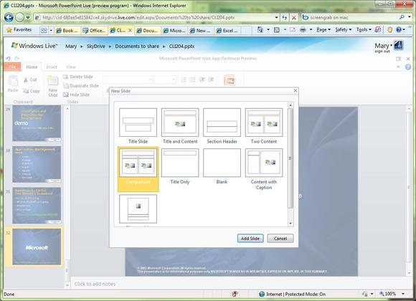Click the notes area 'Click to add notes'
The width and height of the screenshot is (416, 301).
[95, 284]
